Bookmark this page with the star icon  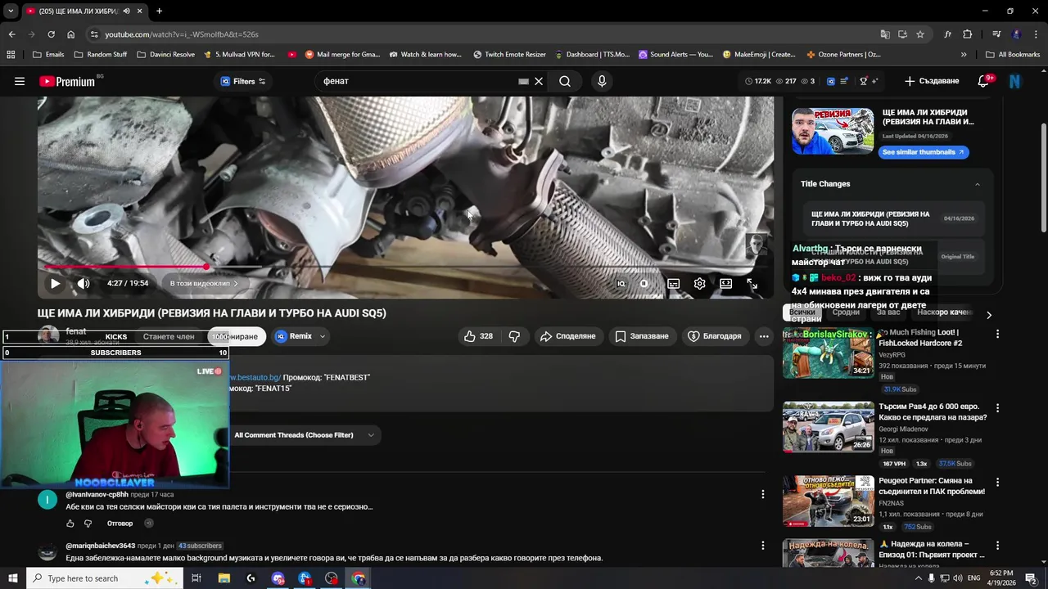point(920,34)
